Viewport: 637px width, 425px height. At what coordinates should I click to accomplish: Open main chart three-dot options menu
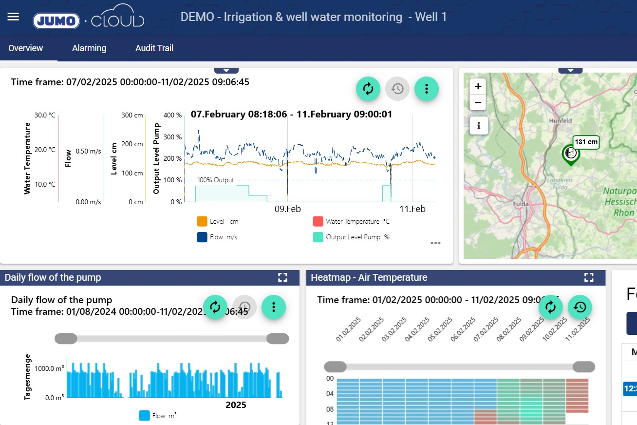pos(426,88)
